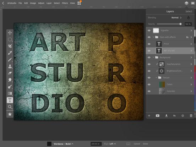Select the Eraser tool
Viewport: 196px width, 147px height.
click(10, 73)
